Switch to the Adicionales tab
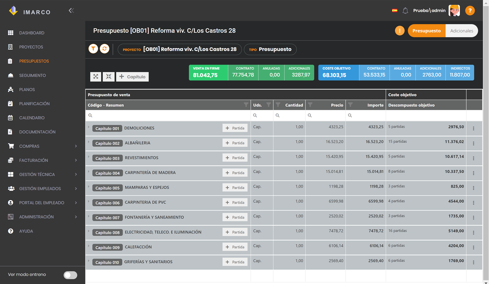Screen dimensions: 489x284 coord(462,31)
